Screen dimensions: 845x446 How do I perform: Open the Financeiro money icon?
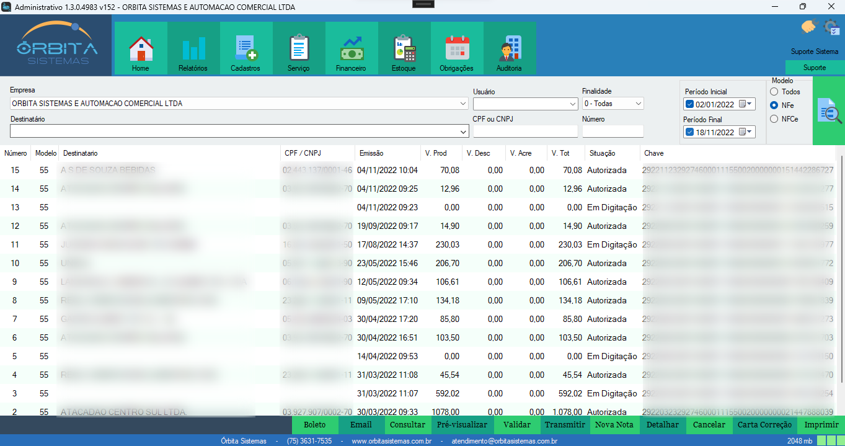[351, 48]
